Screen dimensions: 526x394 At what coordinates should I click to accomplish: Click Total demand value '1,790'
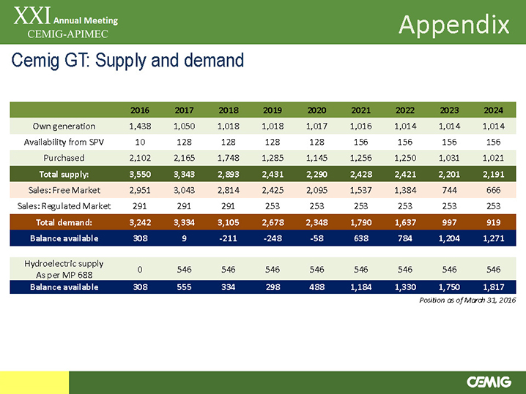tap(361, 222)
